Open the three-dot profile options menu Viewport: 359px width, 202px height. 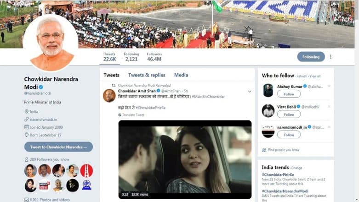[331, 57]
